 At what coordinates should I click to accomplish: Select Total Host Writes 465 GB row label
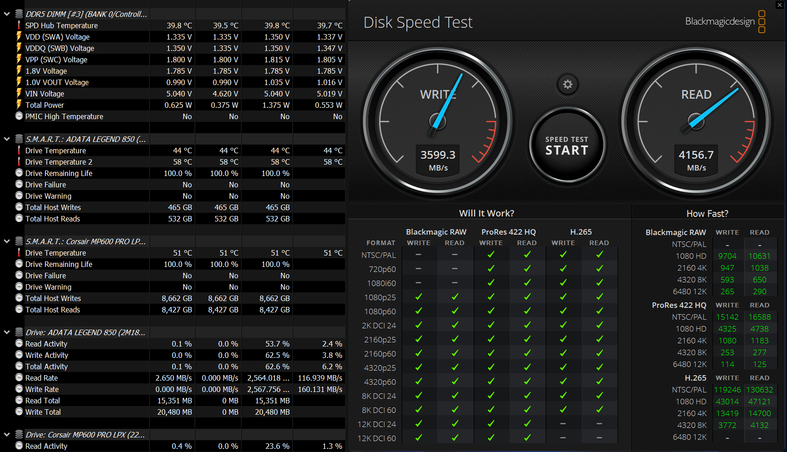[53, 207]
